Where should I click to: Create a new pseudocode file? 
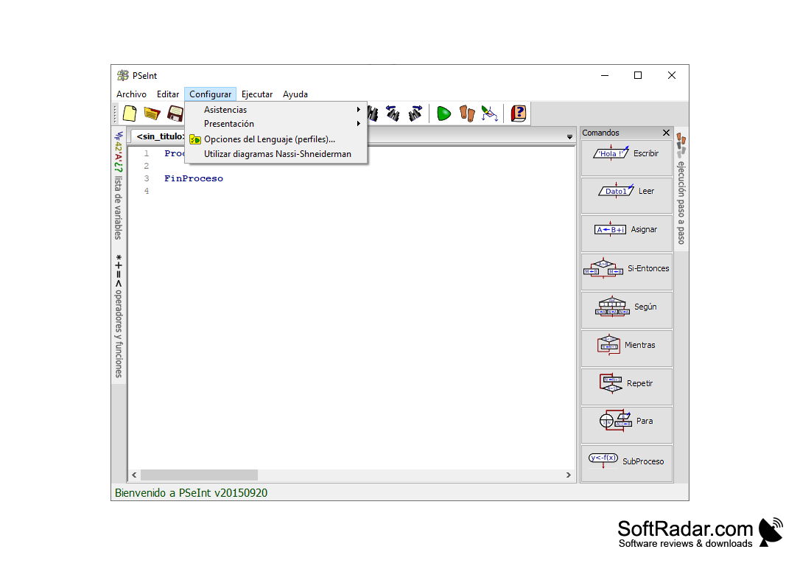[129, 113]
